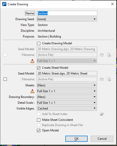Click the annotation scale icon in Drawing Model section
Viewport: 117px width, 146px height.
[32, 61]
